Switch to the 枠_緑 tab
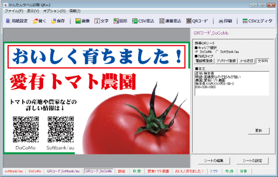 (x=229, y=171)
